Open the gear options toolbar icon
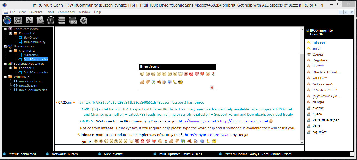The height and width of the screenshot is (160, 357). (18, 20)
